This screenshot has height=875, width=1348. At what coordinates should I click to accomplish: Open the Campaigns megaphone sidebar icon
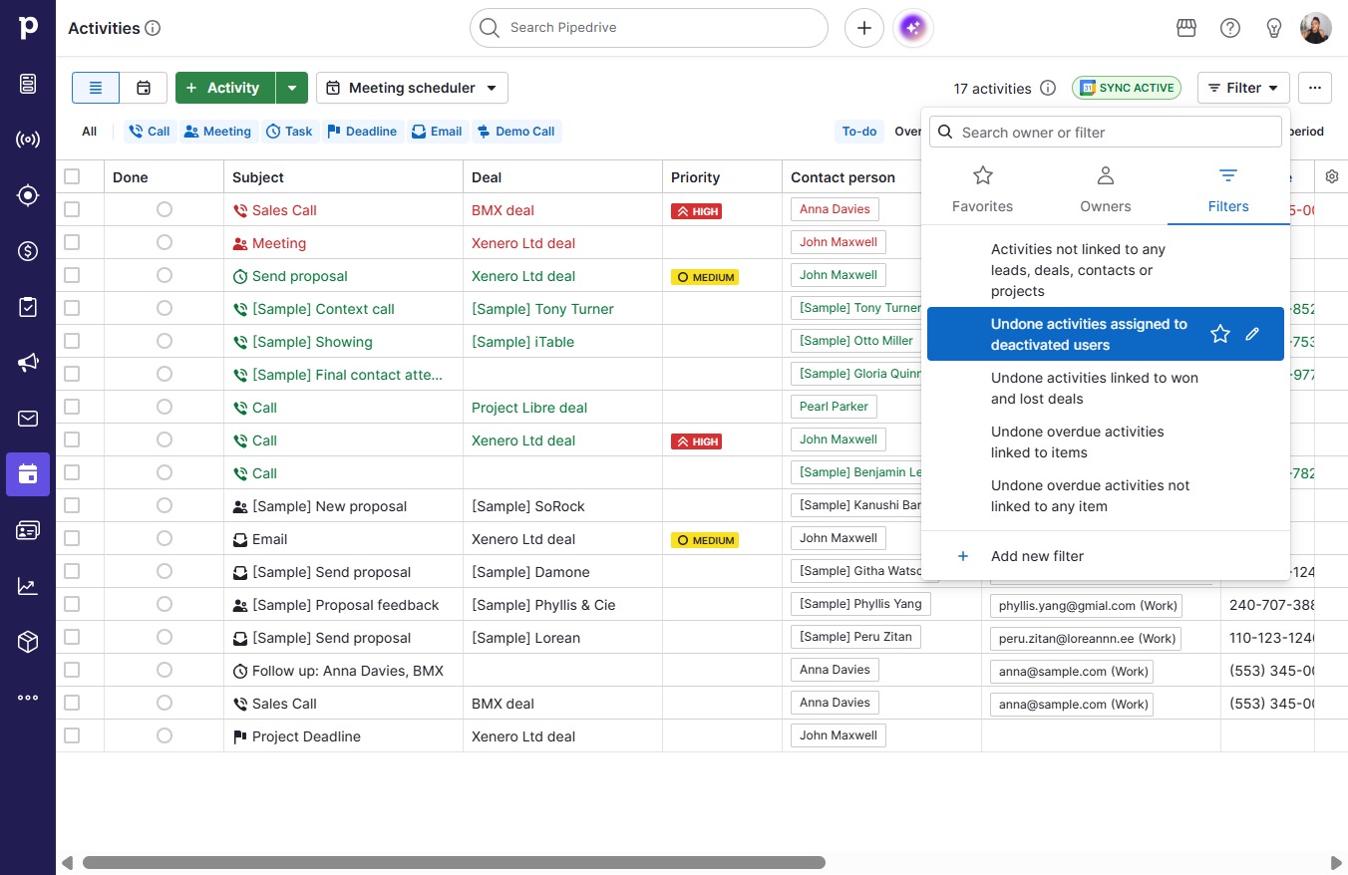pyautogui.click(x=28, y=363)
